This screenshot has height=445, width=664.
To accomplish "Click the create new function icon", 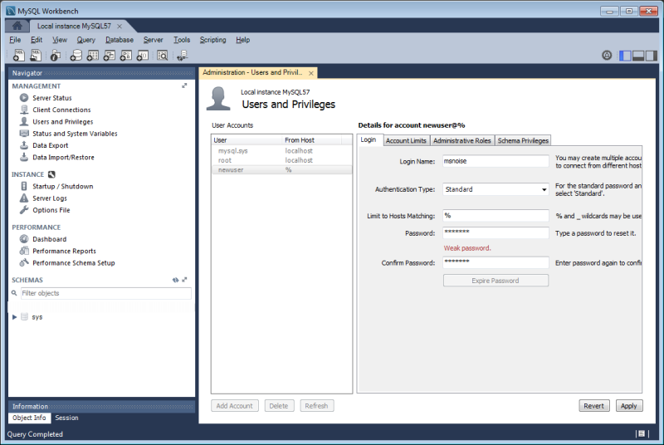I will 143,55.
